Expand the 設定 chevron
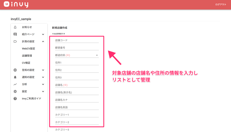Image resolution: width=231 pixels, height=132 pixels. [x=43, y=91]
